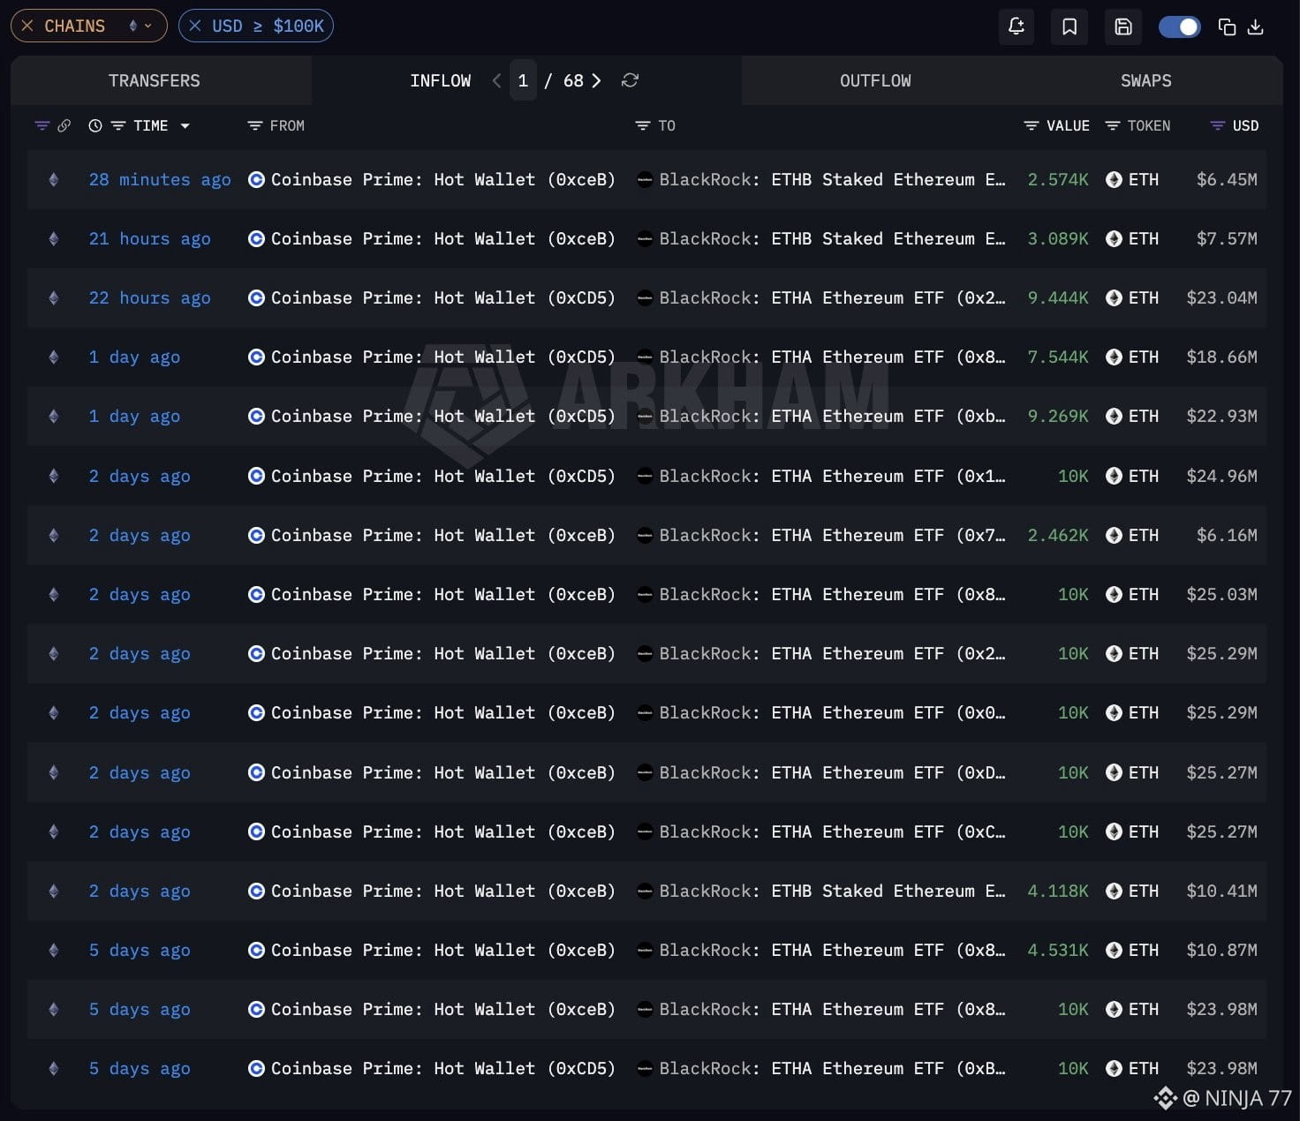This screenshot has width=1300, height=1121.
Task: Remove the USD ≥ $100K filter with its X
Action: tap(195, 26)
